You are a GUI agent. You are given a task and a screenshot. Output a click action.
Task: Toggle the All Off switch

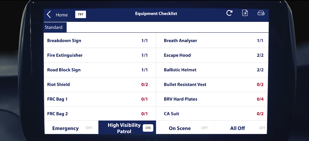click(262, 128)
